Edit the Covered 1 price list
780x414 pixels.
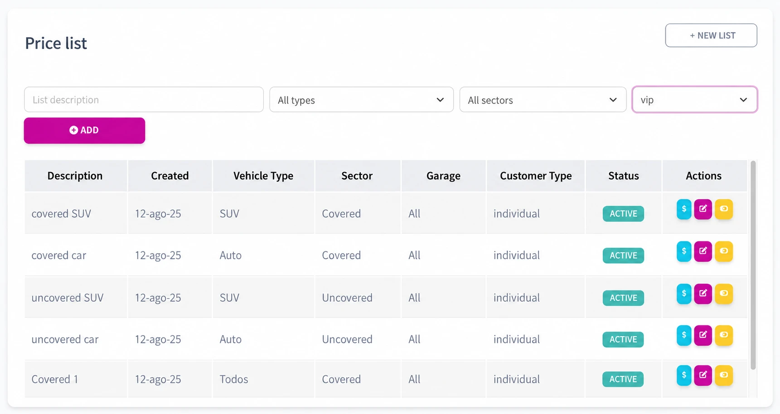(x=703, y=375)
